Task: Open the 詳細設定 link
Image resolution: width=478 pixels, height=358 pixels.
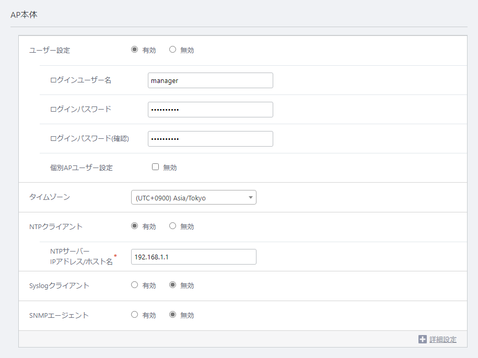Action: [443, 339]
